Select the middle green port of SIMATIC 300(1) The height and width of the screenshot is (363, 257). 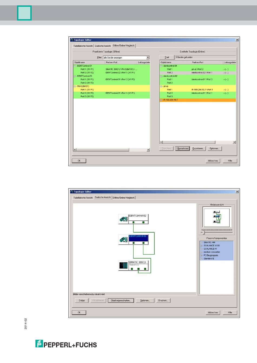click(138, 269)
